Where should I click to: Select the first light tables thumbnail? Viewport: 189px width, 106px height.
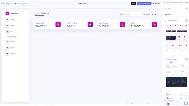[177, 68]
